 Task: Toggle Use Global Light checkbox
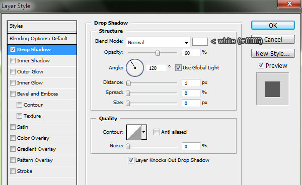point(178,68)
